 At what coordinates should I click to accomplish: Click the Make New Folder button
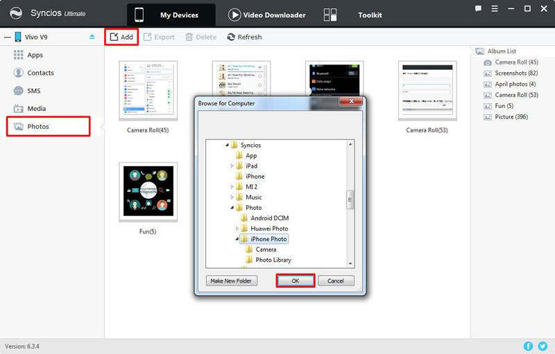click(x=232, y=281)
